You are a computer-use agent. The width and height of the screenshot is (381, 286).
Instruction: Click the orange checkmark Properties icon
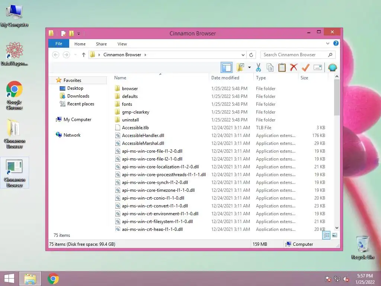point(305,67)
